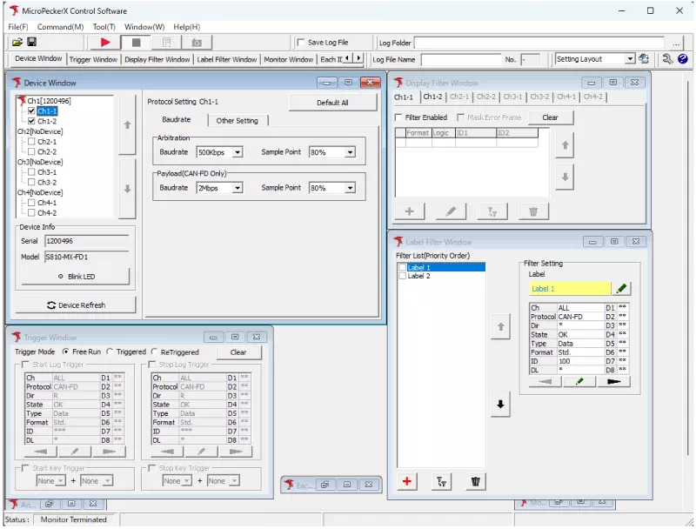Move label filter down with arrow

[x=500, y=405]
